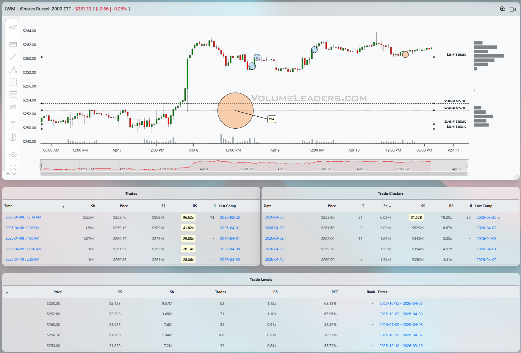Open dates 2025-10-15 - 2026-04-07 for $250.80
521x353 pixels.
[x=401, y=304]
